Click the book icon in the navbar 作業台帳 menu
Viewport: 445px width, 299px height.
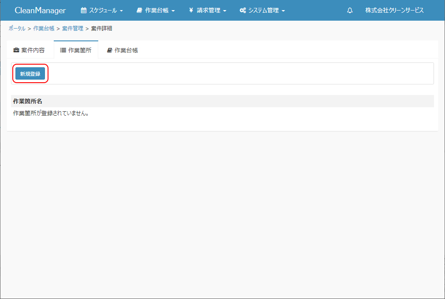point(139,11)
